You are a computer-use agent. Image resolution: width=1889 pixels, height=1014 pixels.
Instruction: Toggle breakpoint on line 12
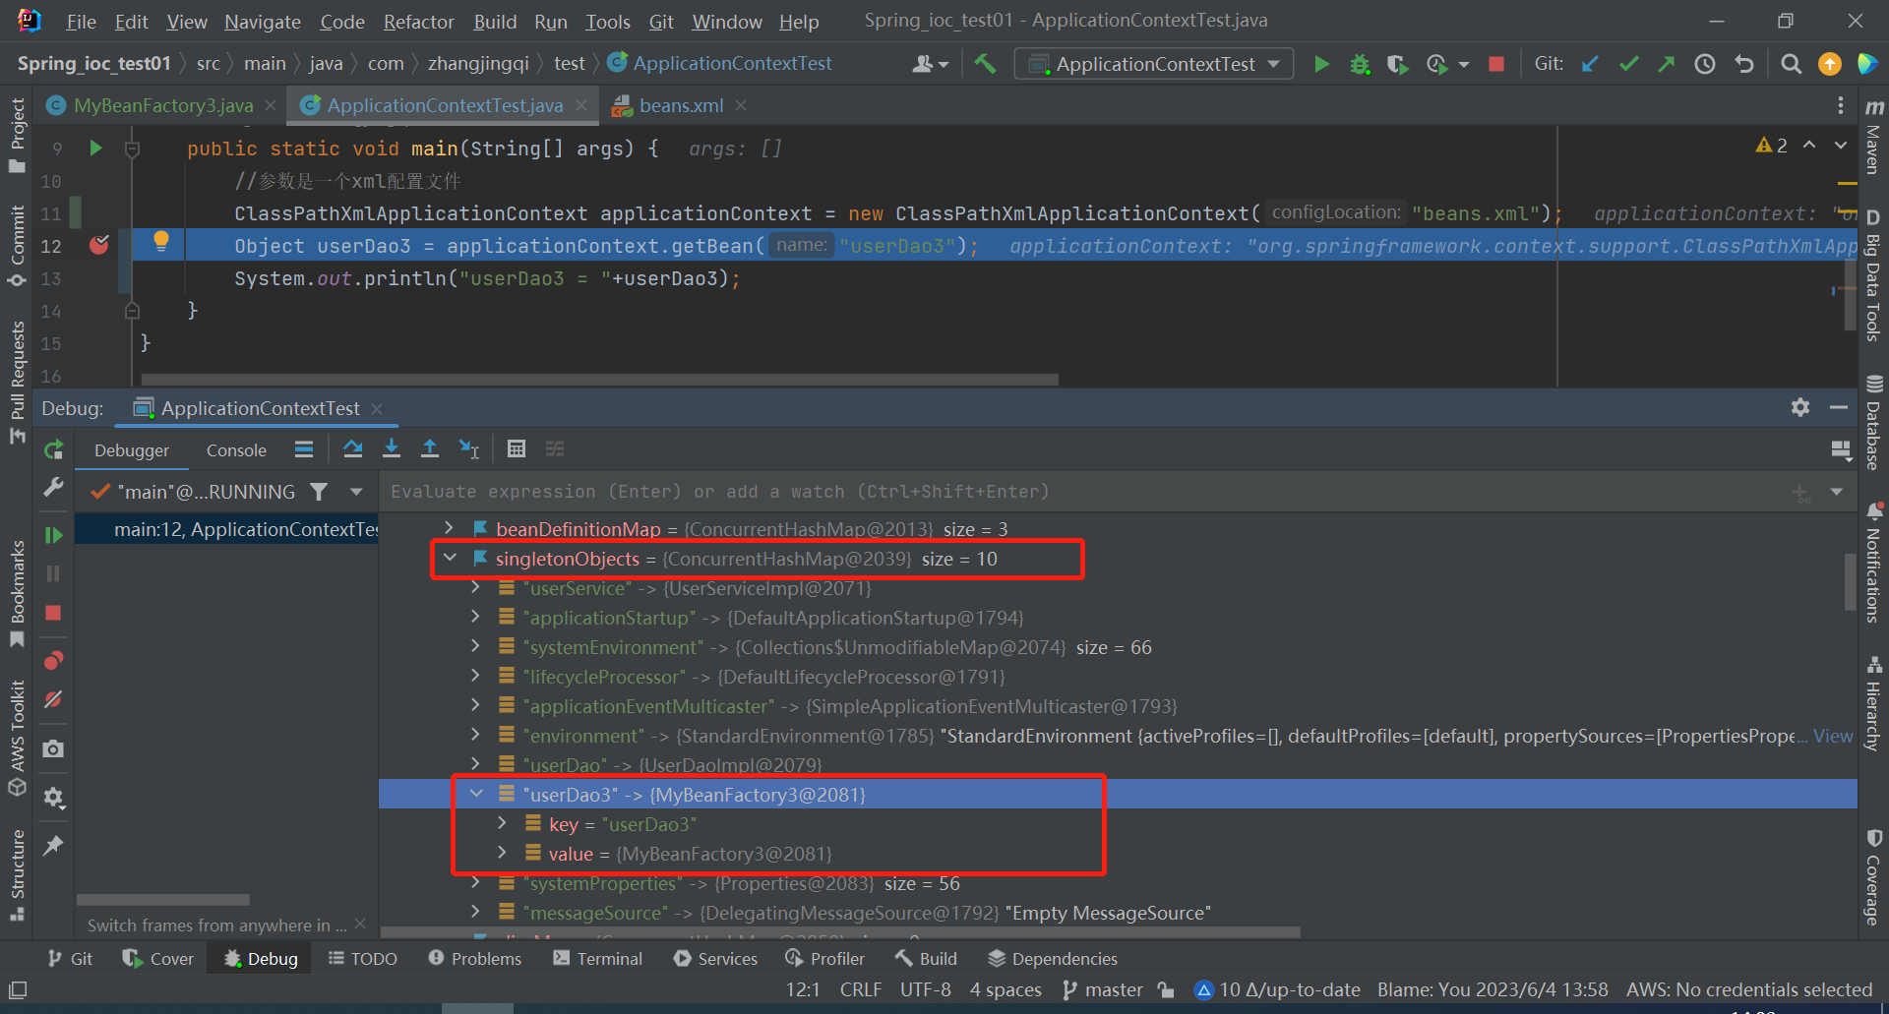tap(99, 245)
